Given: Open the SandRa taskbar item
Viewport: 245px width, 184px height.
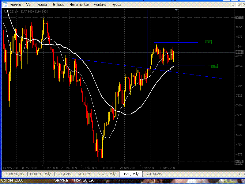Looking at the screenshot, I should point(61,180).
